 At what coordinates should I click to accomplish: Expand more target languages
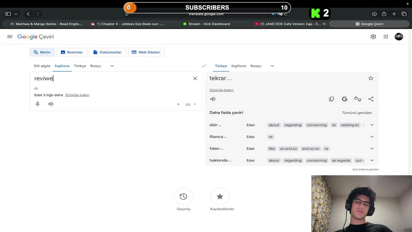[272, 66]
